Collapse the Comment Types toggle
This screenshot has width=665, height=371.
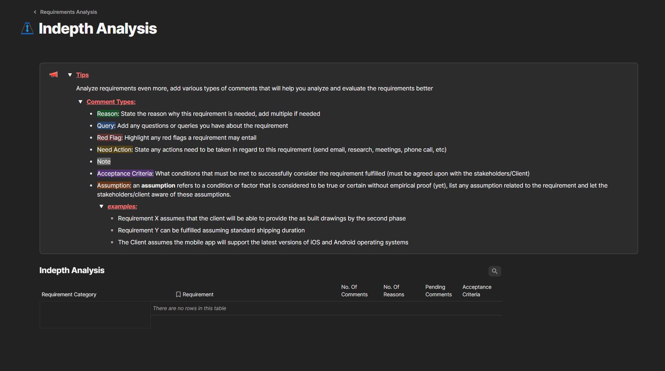[x=81, y=102]
